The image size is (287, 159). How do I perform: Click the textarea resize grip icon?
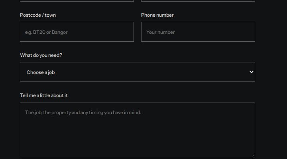click(253, 156)
